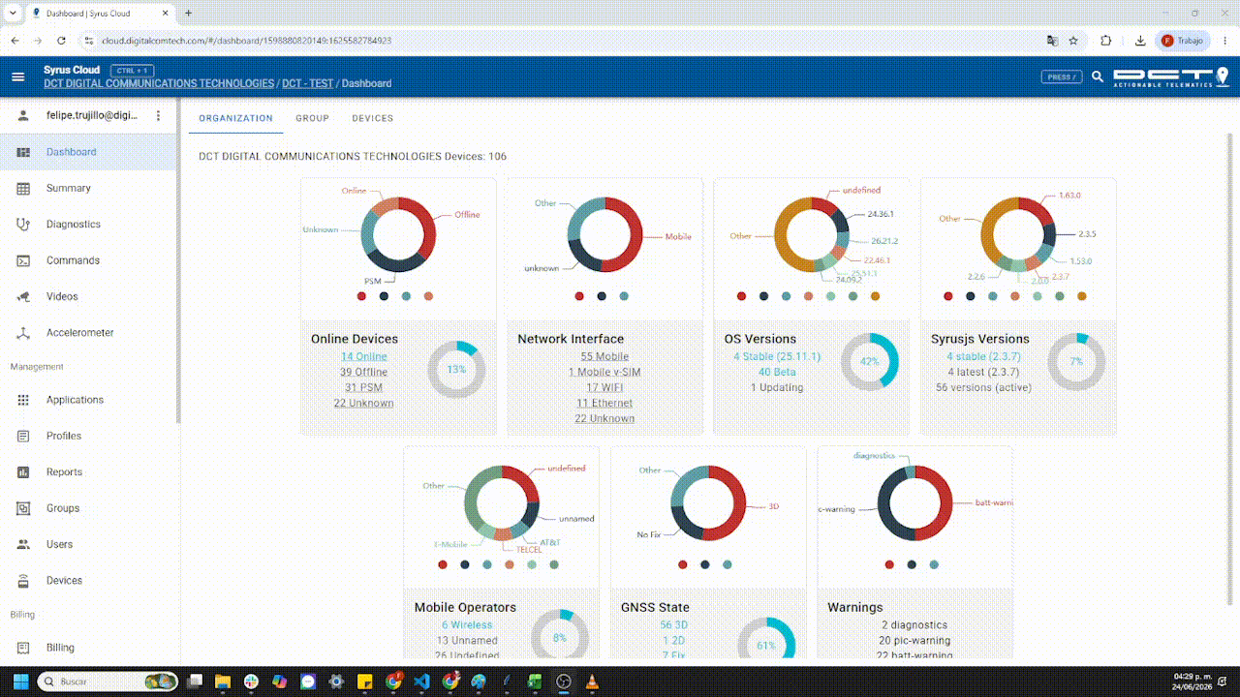Image resolution: width=1240 pixels, height=697 pixels.
Task: Bookmark this page with the star icon
Action: pos(1073,41)
